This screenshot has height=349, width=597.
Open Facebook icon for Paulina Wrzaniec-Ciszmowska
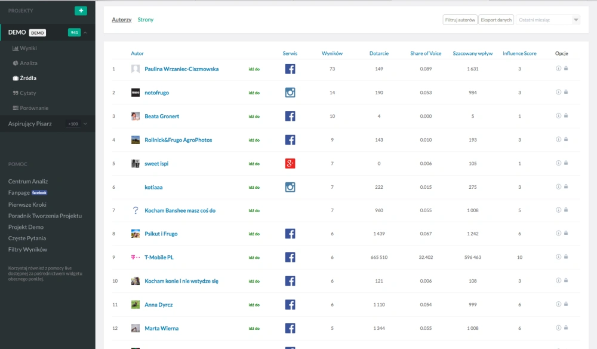tap(290, 69)
